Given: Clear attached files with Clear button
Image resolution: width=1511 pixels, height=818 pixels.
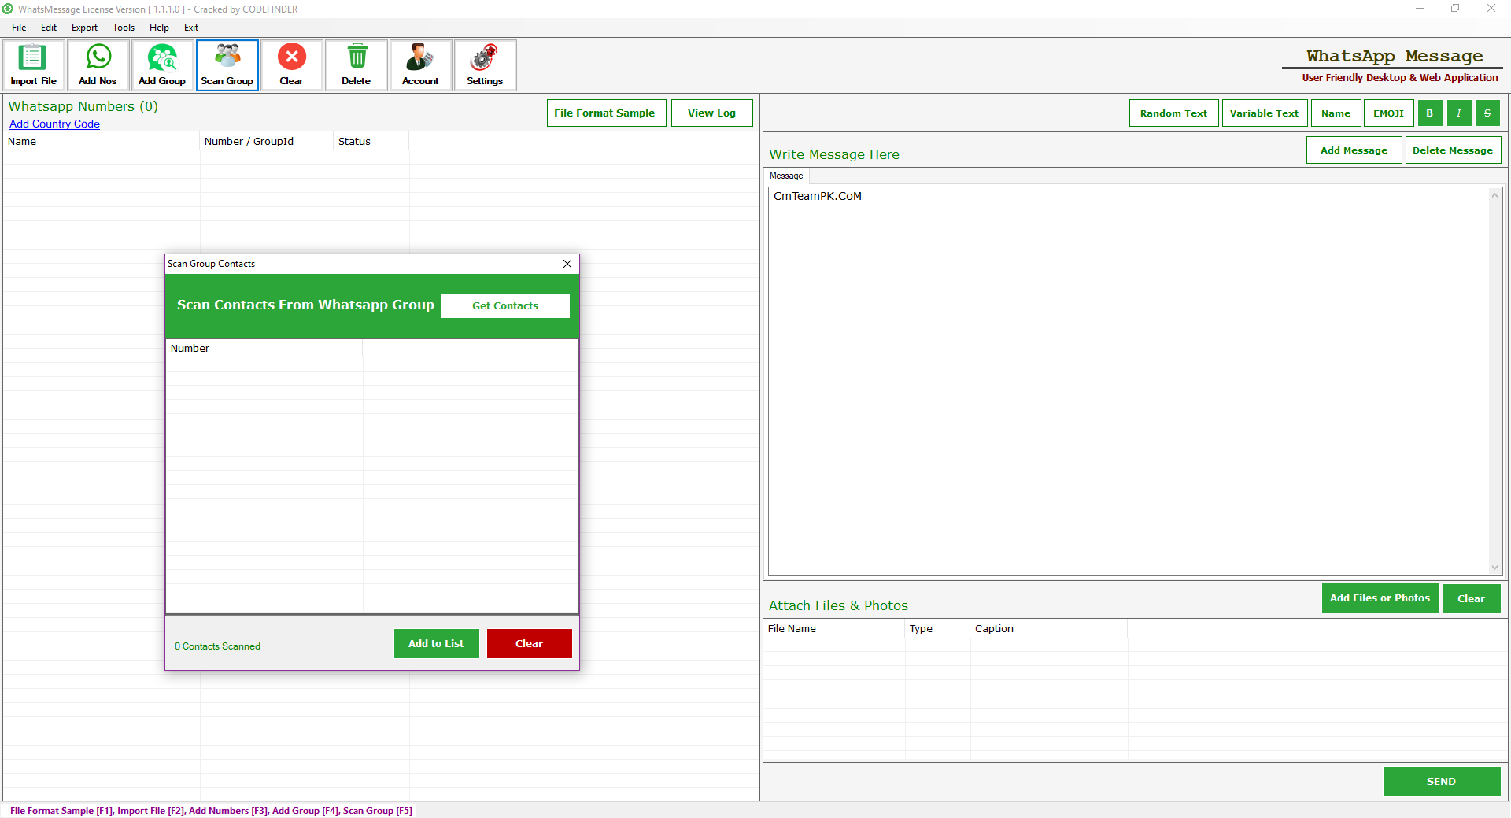Looking at the screenshot, I should (x=1472, y=598).
